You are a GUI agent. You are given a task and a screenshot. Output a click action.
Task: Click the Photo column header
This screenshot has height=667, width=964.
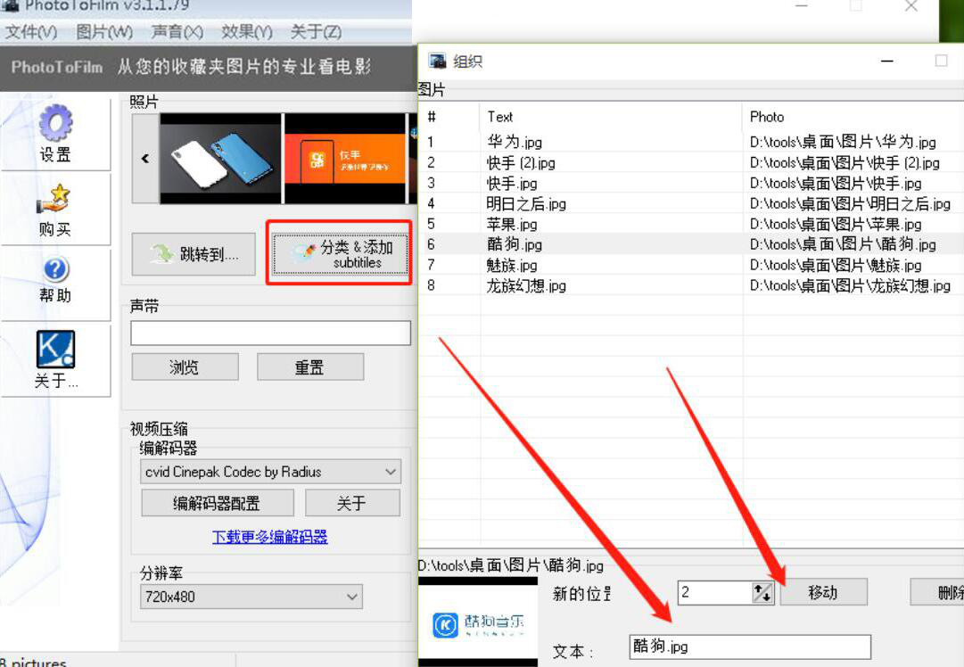point(853,117)
